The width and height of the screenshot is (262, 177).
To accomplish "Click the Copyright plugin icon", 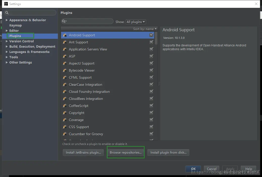I will [65, 113].
